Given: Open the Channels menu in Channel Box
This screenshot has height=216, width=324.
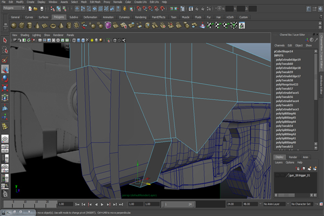Looking at the screenshot, I should (x=279, y=45).
